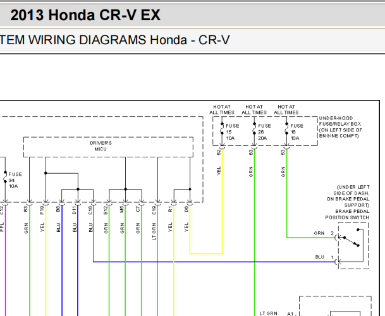Click "HOT AT ALL TIMES" above Fuse 15
The height and width of the screenshot is (316, 385).
click(x=222, y=109)
